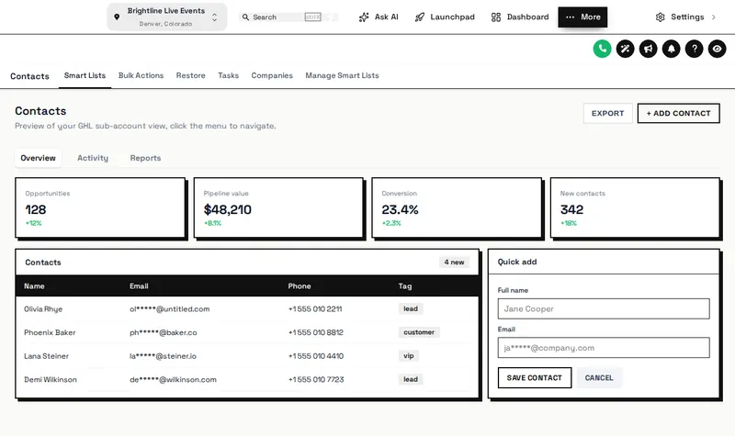Select the Overview tab
735x436 pixels.
pyautogui.click(x=38, y=158)
